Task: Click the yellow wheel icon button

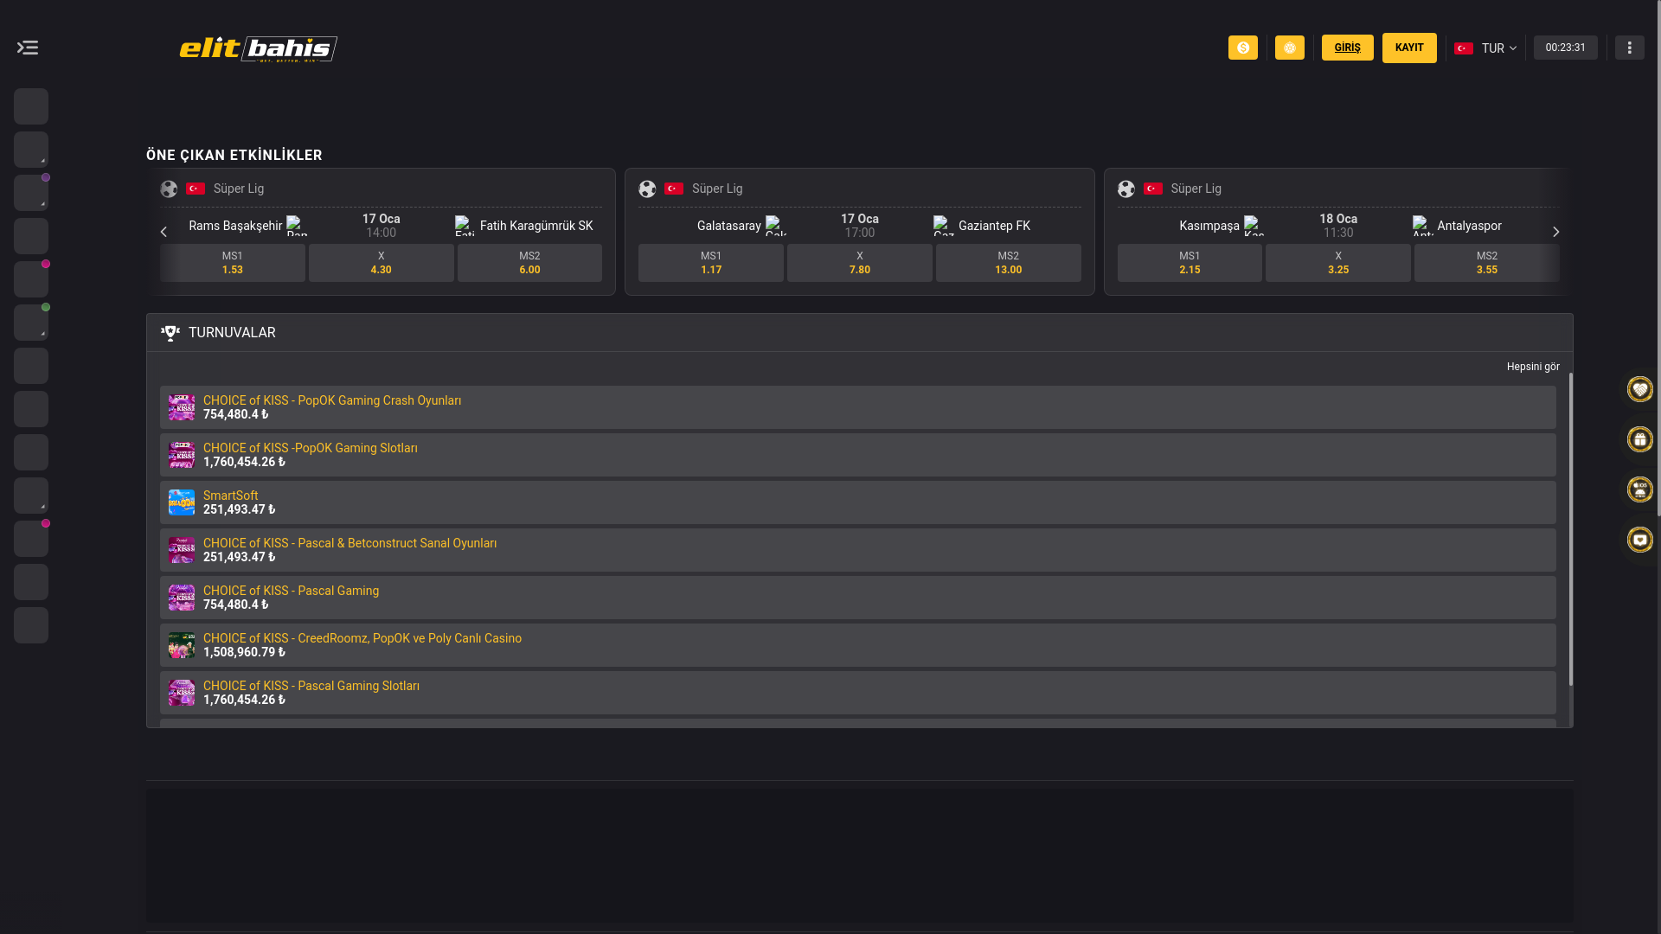Action: point(1290,48)
